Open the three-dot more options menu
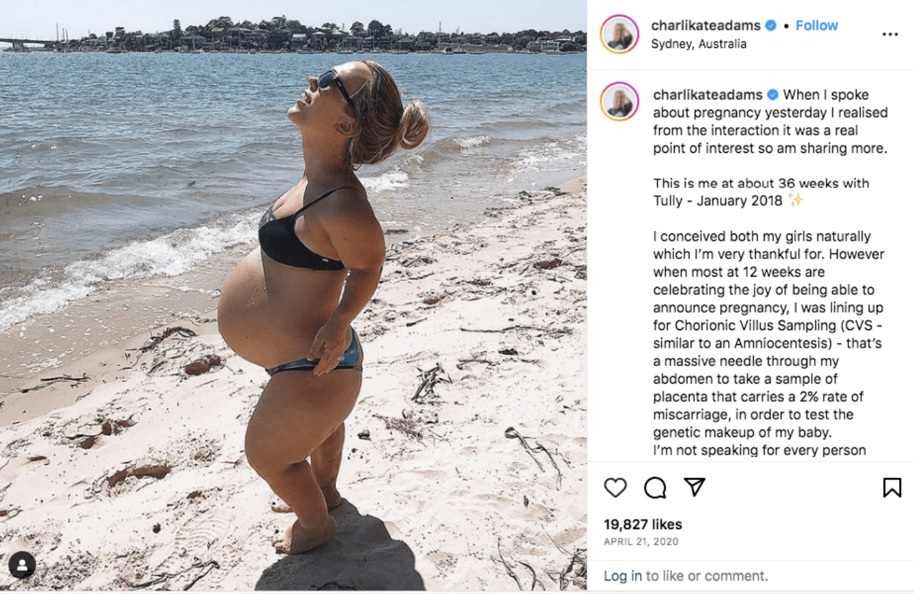Screen dimensions: 914x594 [890, 35]
